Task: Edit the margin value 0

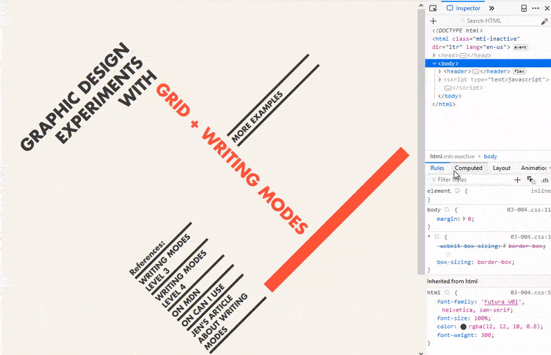Action: 469,219
